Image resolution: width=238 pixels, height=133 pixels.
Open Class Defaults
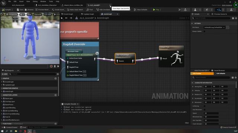coord(141,10)
